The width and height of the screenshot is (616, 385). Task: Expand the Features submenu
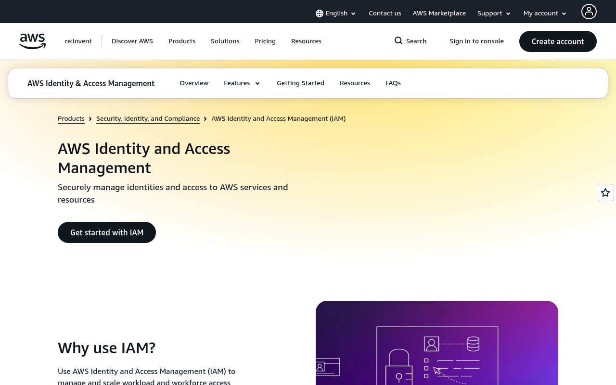(242, 83)
